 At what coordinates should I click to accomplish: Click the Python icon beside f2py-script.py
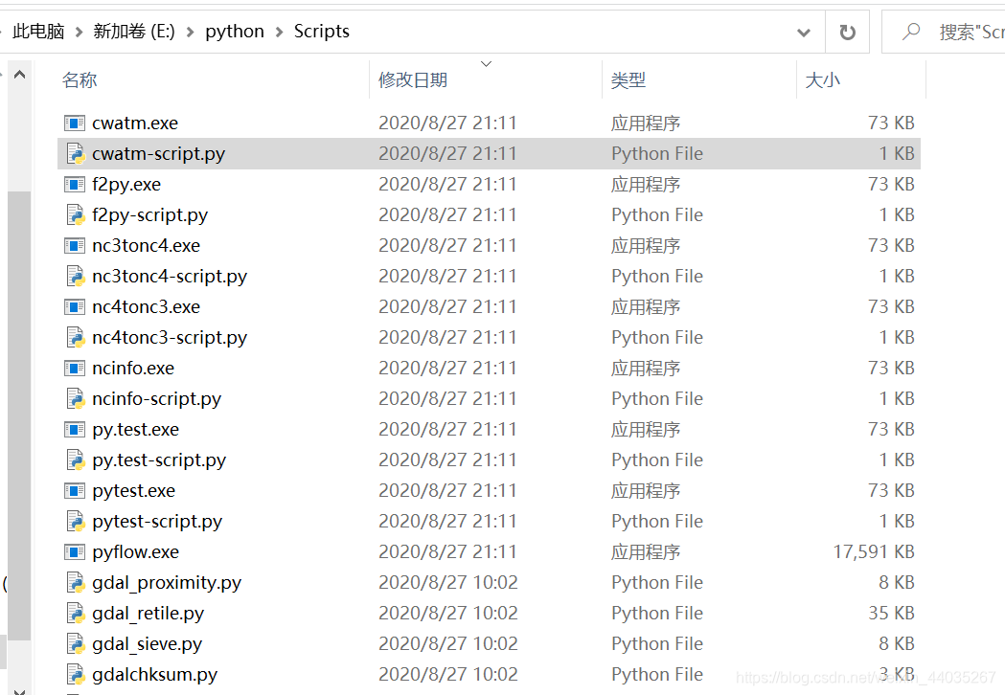[74, 214]
